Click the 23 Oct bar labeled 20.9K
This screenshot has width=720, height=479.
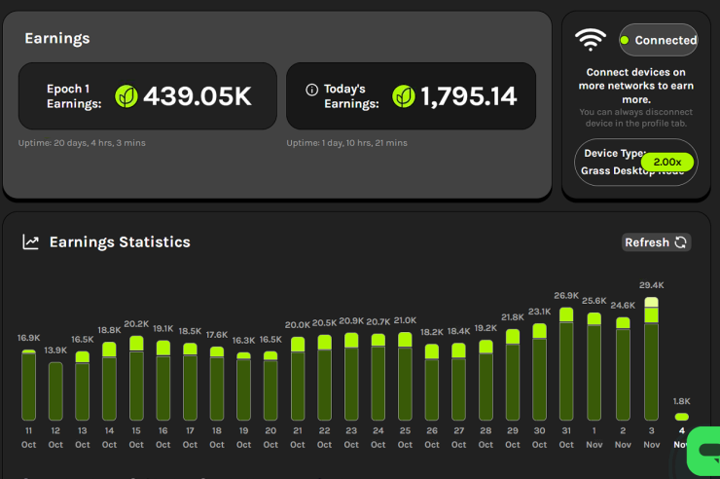click(351, 377)
